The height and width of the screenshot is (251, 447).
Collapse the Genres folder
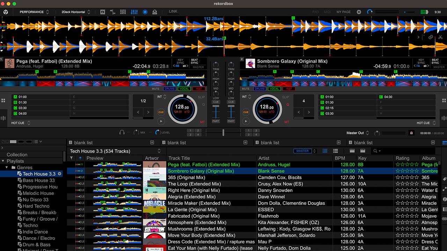7,168
